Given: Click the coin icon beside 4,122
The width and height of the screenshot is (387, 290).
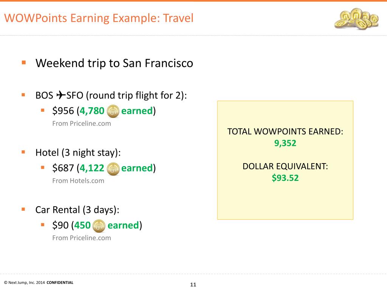Looking at the screenshot, I should [x=113, y=169].
